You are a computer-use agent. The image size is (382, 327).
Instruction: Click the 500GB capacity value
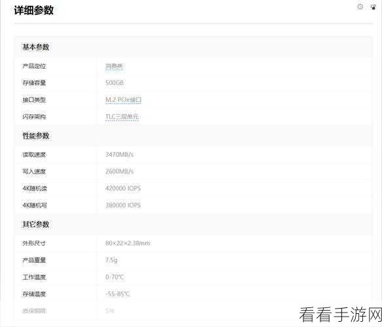[114, 83]
